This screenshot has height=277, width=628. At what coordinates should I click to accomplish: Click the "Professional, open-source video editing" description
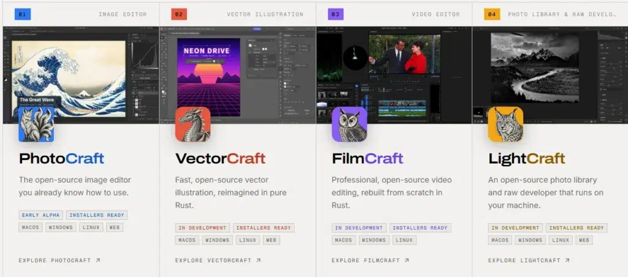point(391,192)
